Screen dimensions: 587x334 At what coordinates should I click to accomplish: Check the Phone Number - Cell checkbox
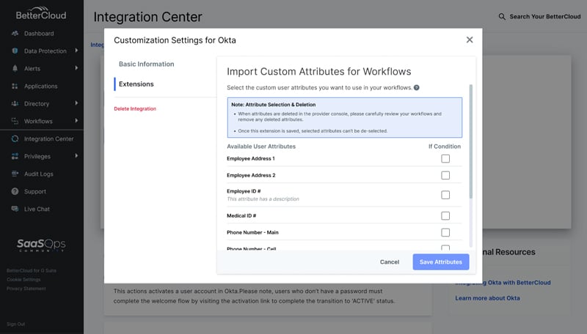pos(445,248)
